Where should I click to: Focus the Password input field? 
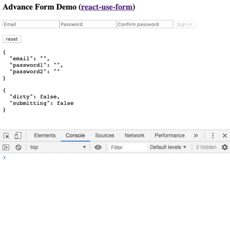[x=88, y=24]
